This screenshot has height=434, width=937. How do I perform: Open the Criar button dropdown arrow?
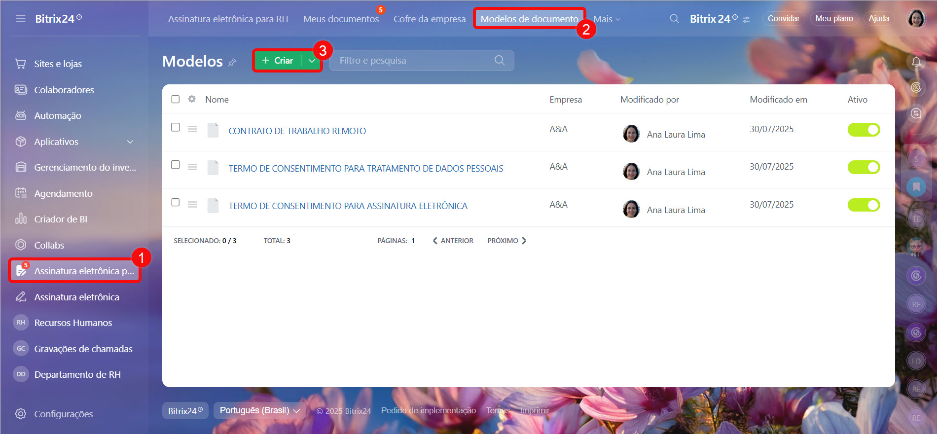tap(312, 61)
